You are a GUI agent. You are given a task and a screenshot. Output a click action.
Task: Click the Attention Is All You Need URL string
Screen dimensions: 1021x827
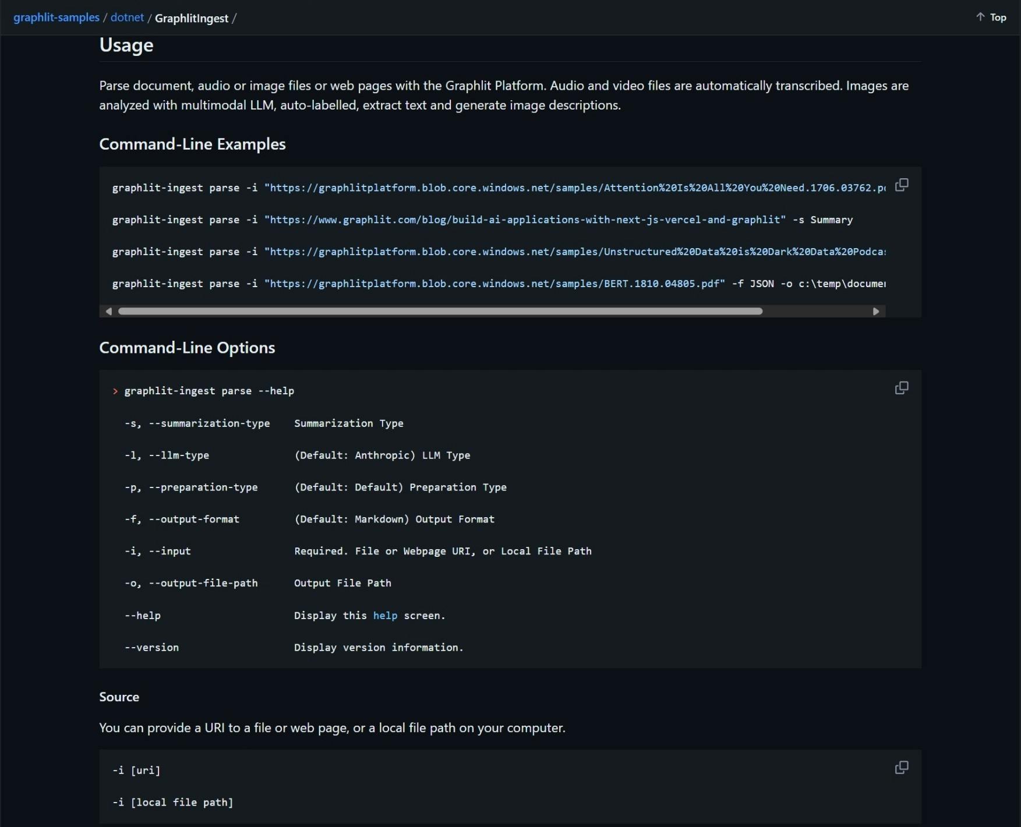(x=575, y=188)
